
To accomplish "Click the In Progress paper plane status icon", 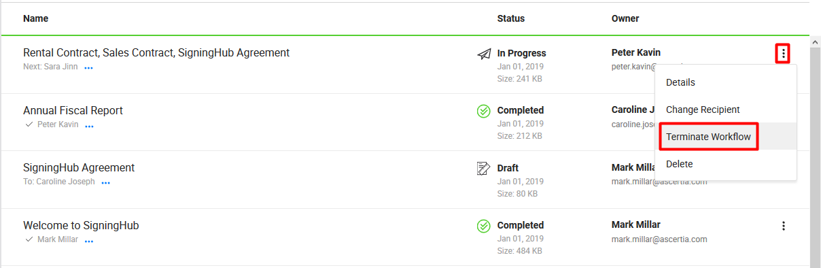I will [x=484, y=53].
